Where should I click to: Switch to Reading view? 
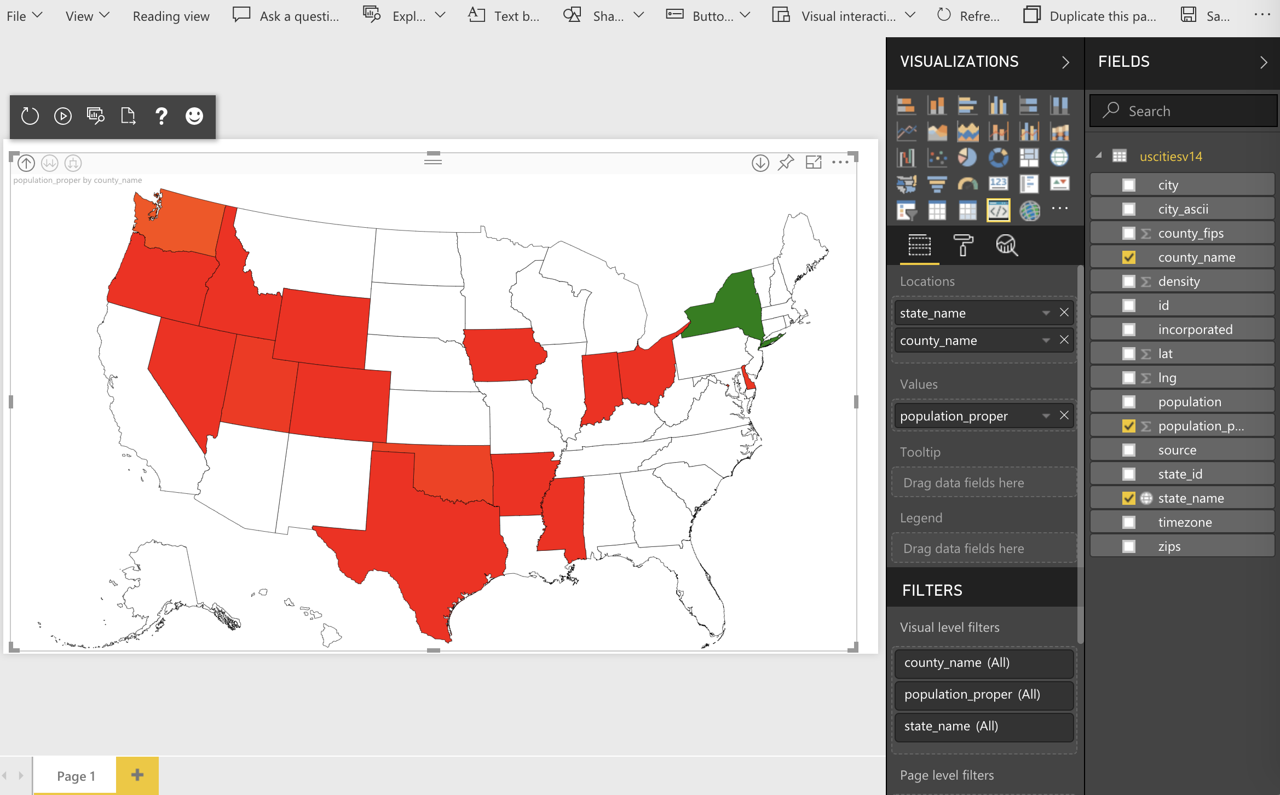pyautogui.click(x=171, y=15)
